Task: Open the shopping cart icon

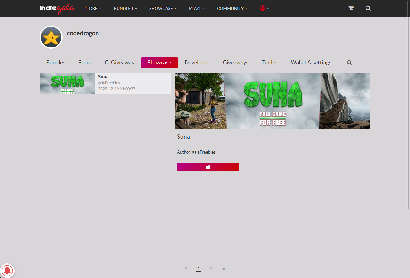Action: pyautogui.click(x=351, y=8)
